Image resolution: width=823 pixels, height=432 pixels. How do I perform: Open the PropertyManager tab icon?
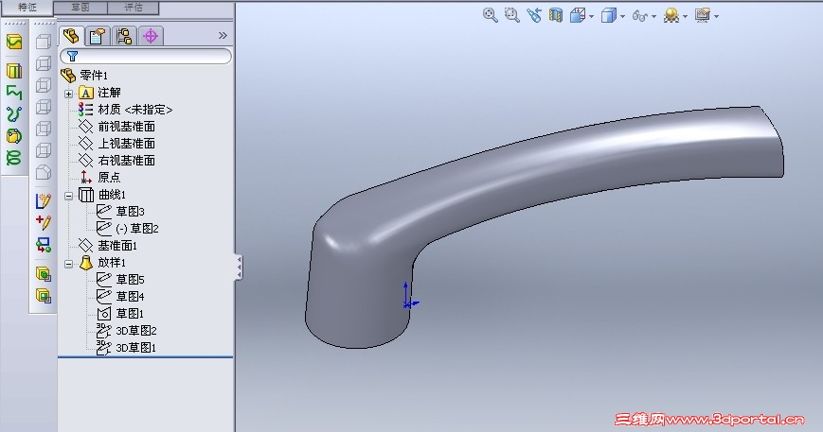click(x=98, y=36)
